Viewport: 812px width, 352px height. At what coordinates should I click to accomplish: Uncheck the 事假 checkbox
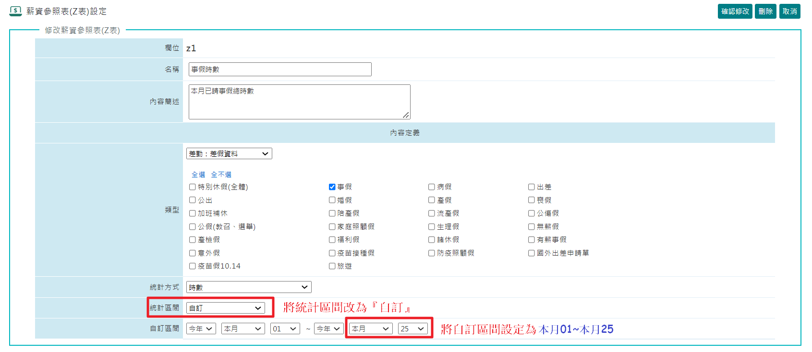click(332, 187)
